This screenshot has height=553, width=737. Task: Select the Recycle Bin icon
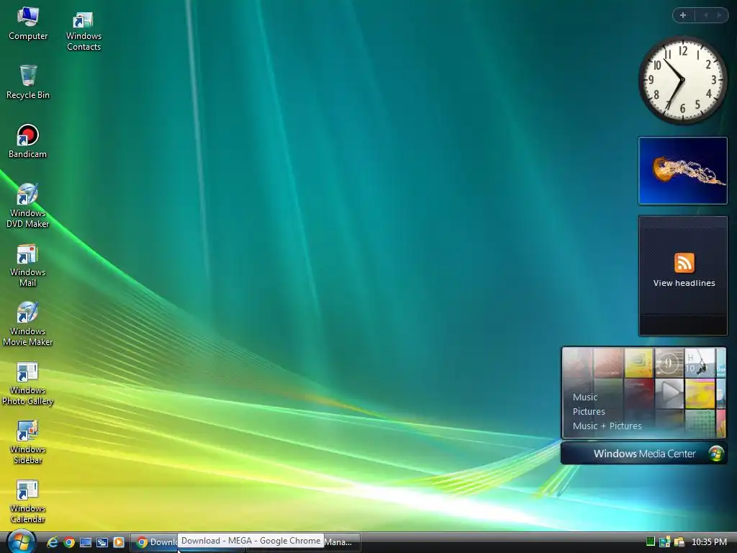28,82
